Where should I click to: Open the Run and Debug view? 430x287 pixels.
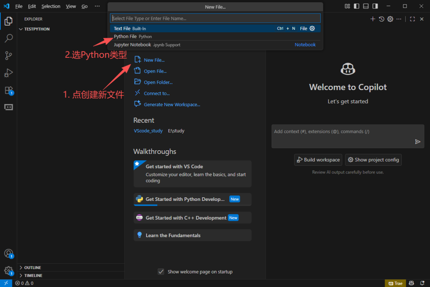[8, 73]
